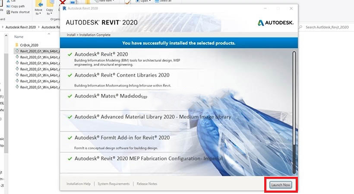
Task: Open the Release Notes link
Action: [x=147, y=184]
